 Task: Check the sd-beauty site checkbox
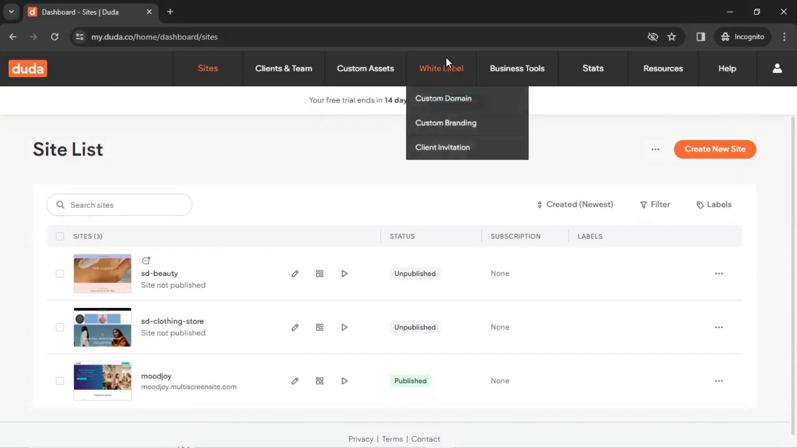point(60,274)
